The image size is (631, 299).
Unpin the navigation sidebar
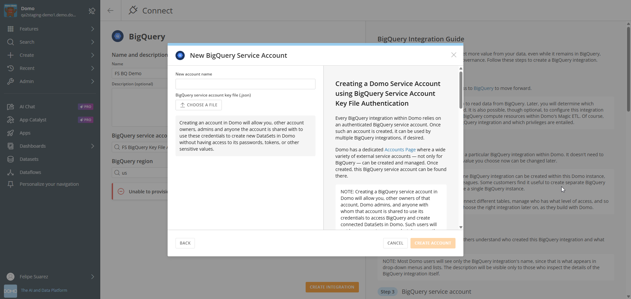(92, 11)
